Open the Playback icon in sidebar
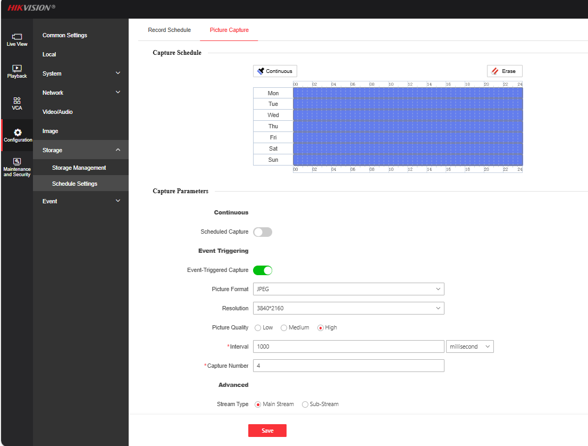Viewport: 588px width, 446px height. (x=17, y=71)
